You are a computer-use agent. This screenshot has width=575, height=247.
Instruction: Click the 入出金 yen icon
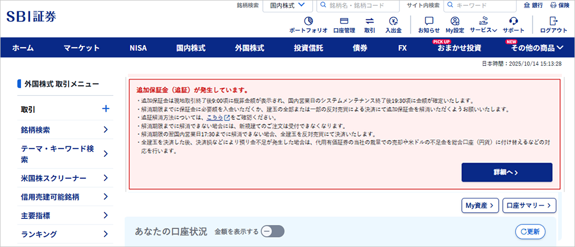pyautogui.click(x=393, y=21)
